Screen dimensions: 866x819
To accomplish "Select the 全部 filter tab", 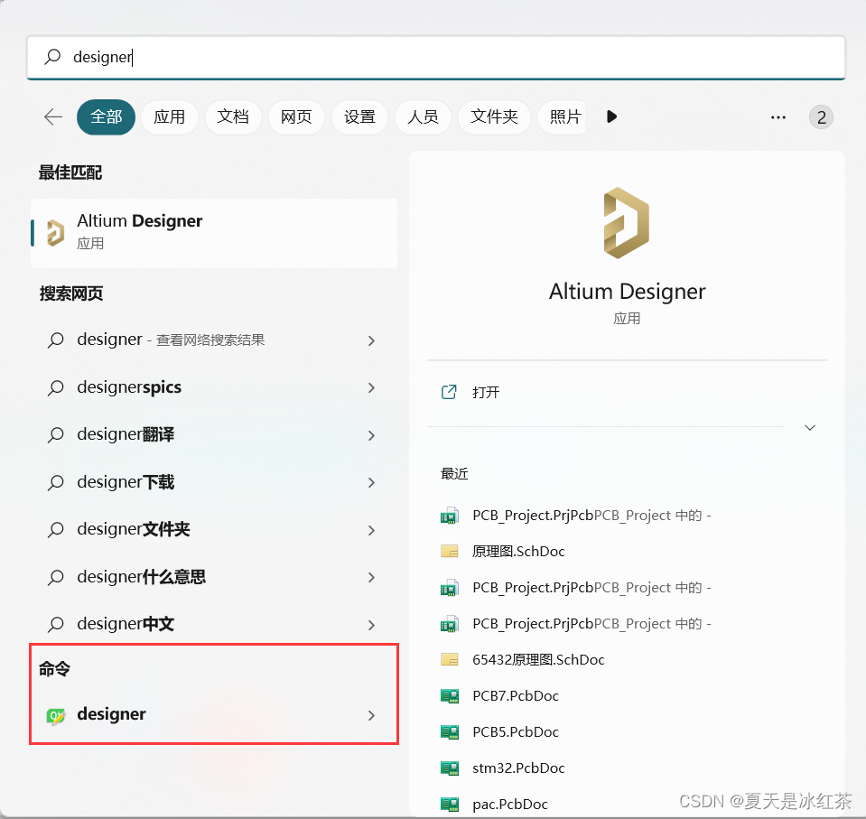I will [106, 117].
